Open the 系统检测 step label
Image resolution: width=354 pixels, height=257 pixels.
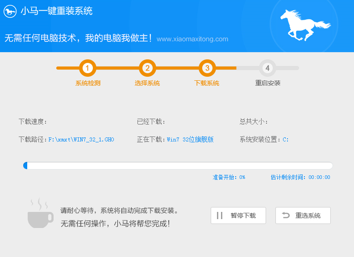click(88, 83)
